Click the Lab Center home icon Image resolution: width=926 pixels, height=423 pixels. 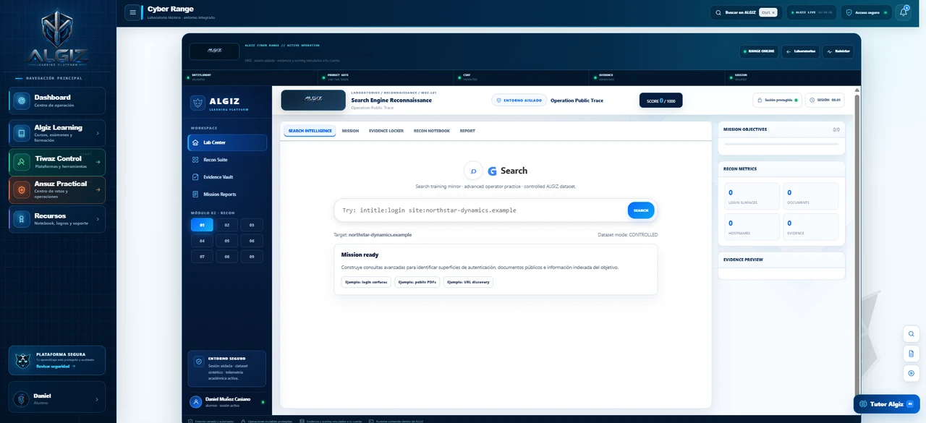[196, 142]
